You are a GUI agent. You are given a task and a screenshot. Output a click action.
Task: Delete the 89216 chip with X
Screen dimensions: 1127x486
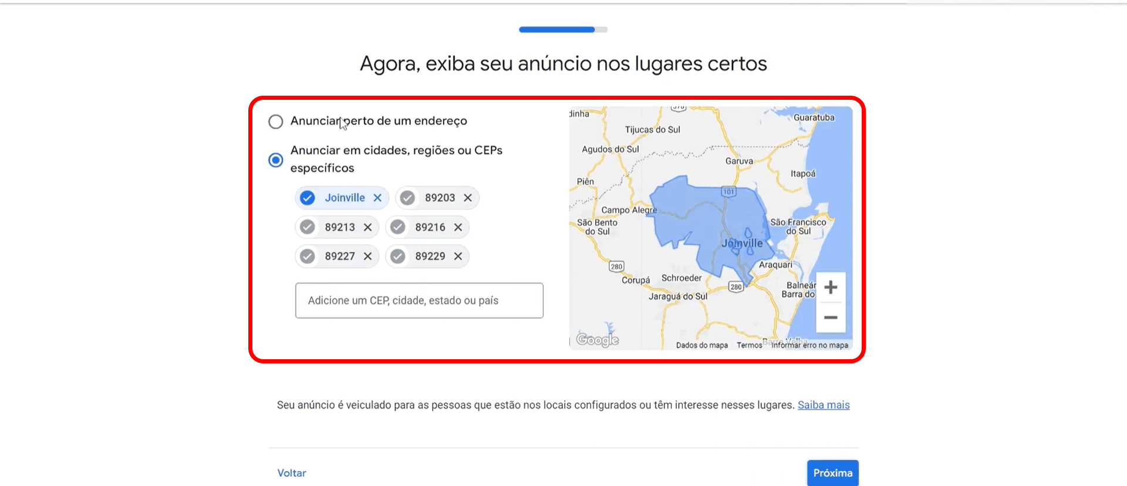pyautogui.click(x=458, y=227)
